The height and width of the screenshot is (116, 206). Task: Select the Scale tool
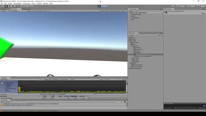click(x=13, y=6)
